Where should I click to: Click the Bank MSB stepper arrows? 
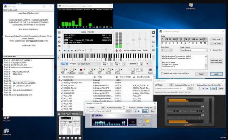point(112,64)
